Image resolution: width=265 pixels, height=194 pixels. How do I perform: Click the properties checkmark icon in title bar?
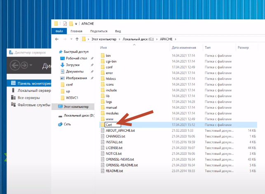tap(65, 23)
